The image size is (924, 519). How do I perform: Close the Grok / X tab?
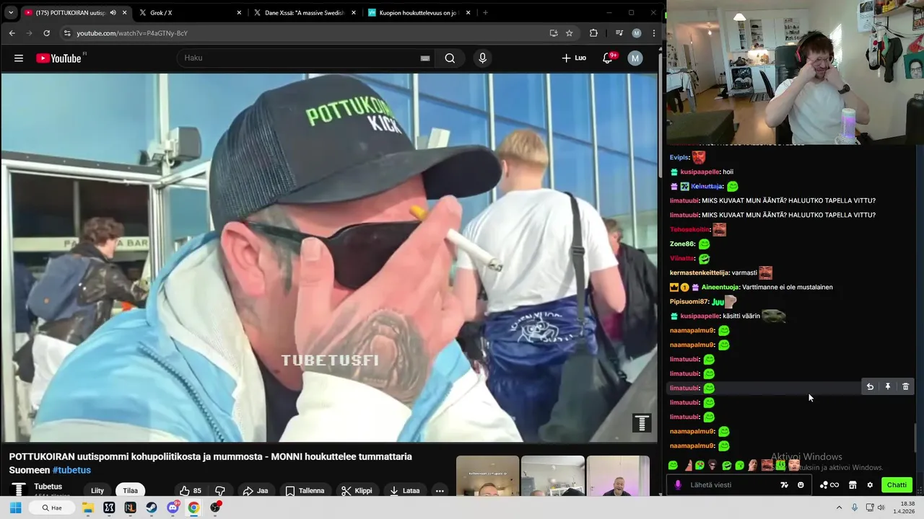point(240,13)
